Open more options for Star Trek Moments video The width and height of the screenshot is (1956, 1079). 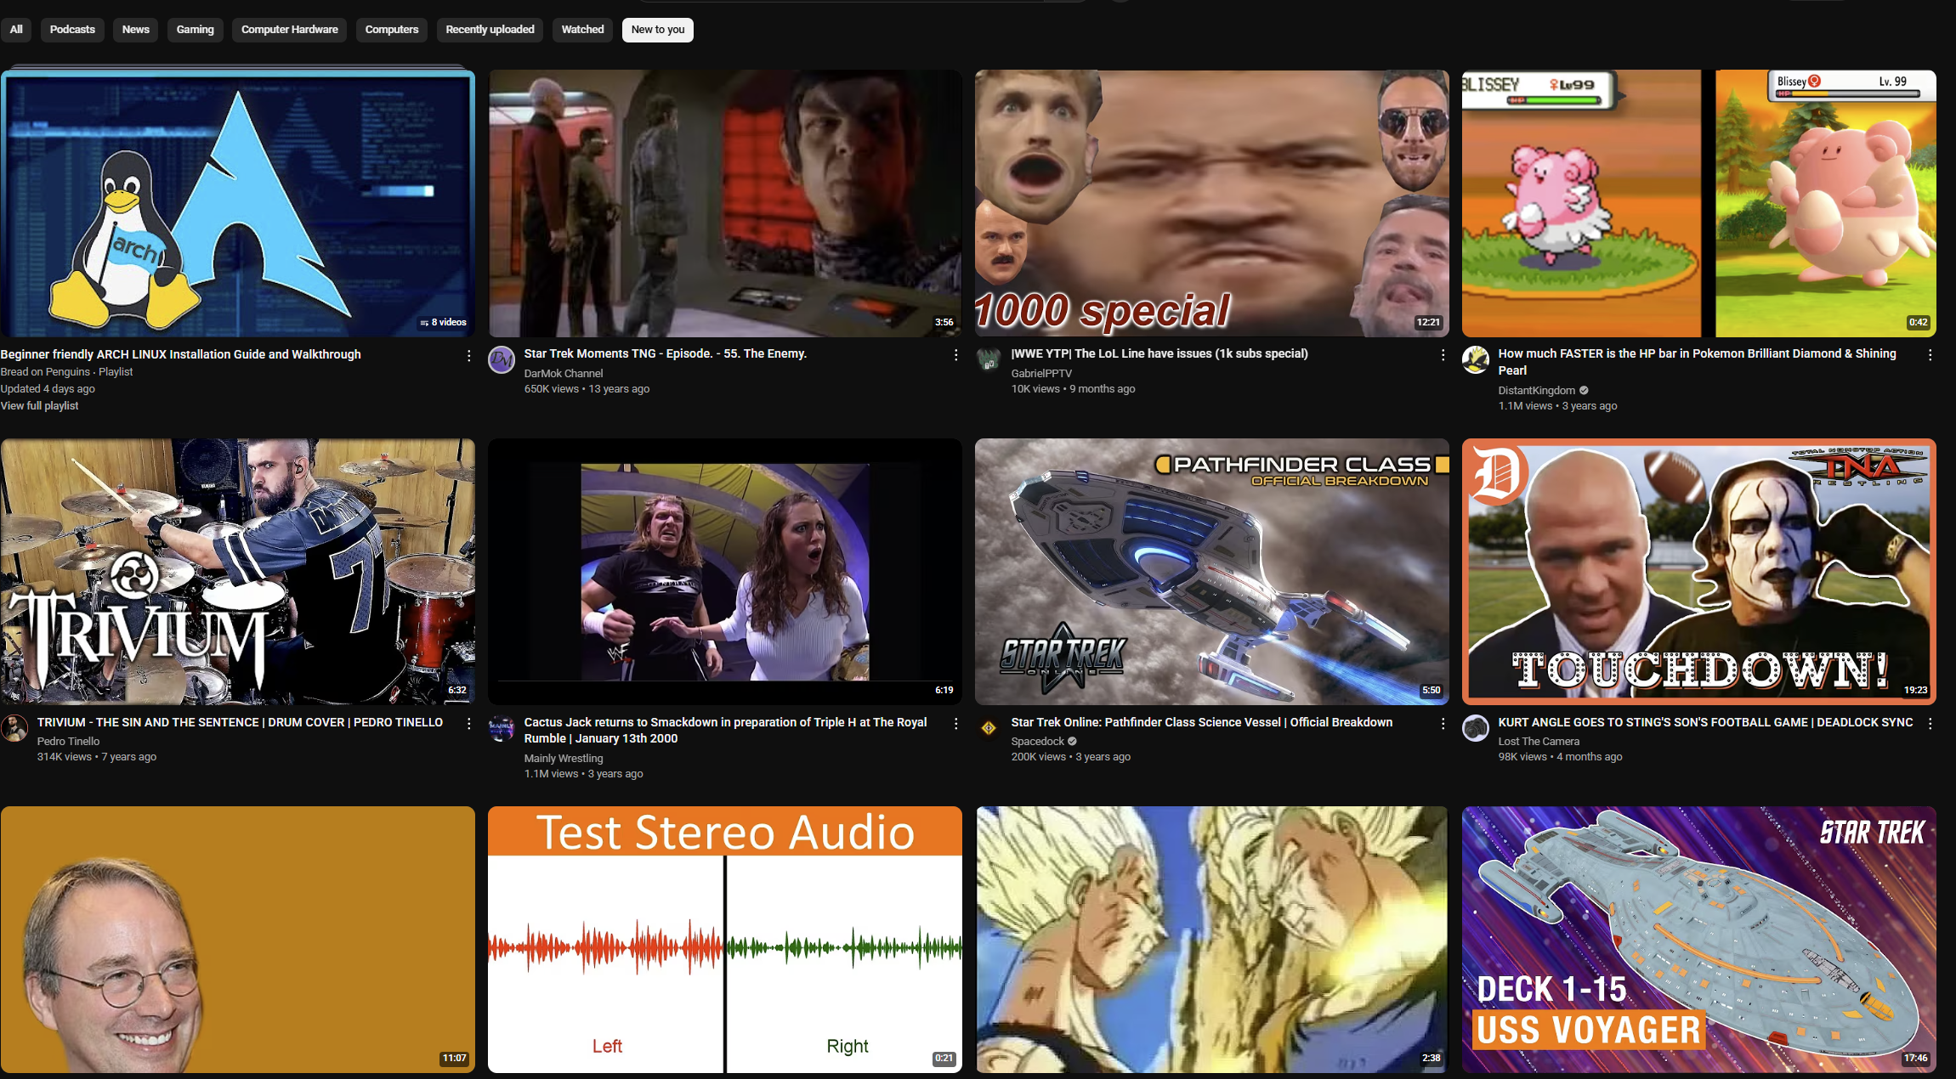click(x=955, y=355)
